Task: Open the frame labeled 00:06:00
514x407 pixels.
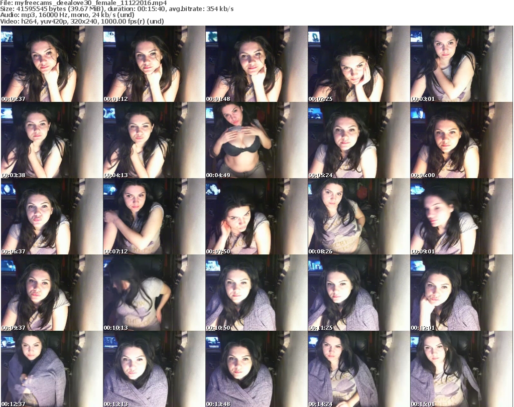Action: pos(461,141)
